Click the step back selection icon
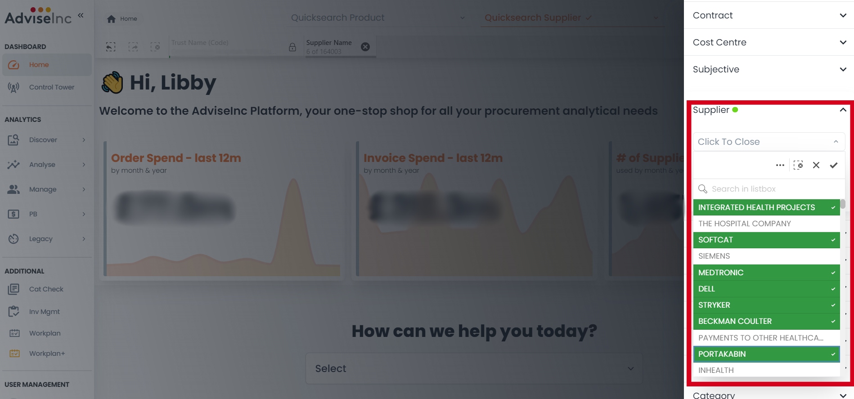The height and width of the screenshot is (399, 854). click(111, 47)
